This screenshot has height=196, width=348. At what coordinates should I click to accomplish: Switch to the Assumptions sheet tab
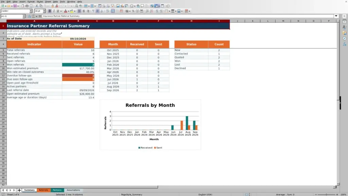pos(73,190)
